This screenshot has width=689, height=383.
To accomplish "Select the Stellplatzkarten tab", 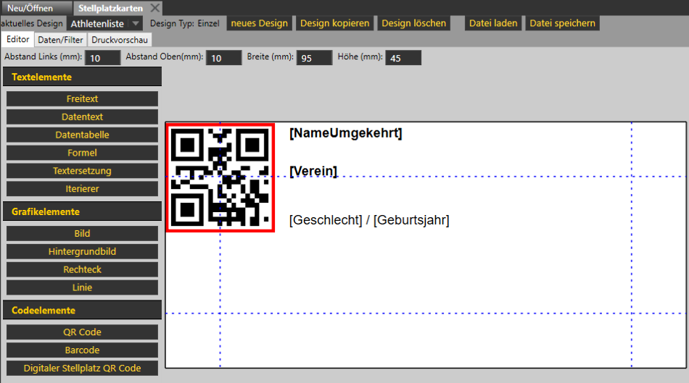I will coord(110,9).
